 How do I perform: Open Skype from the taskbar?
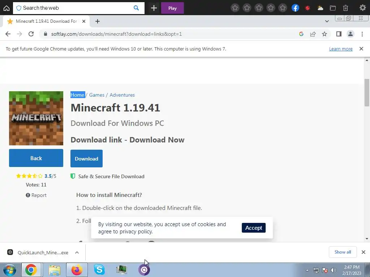click(99, 270)
